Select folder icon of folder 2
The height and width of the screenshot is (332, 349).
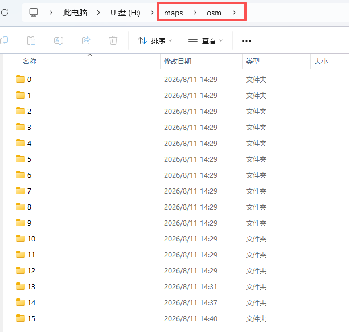pyautogui.click(x=20, y=111)
